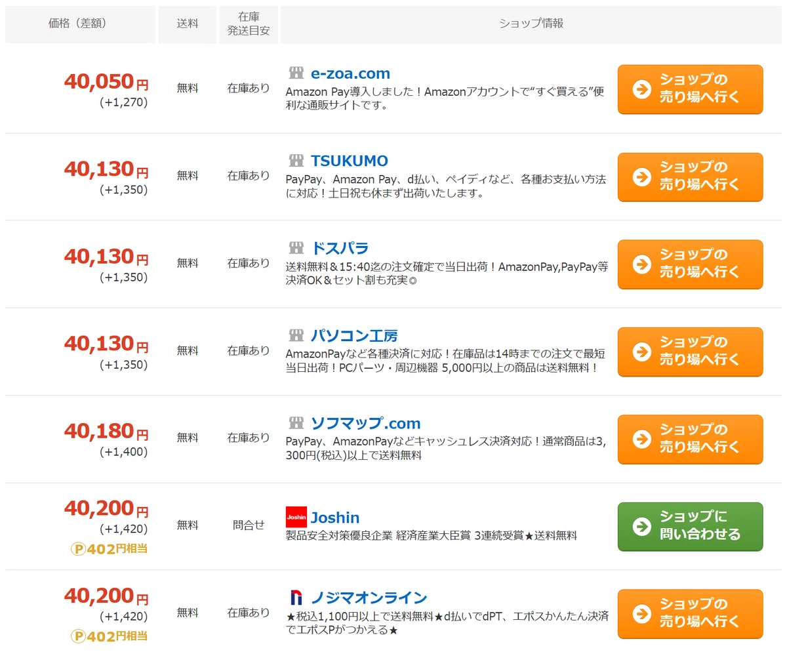Screen dimensions: 787x654
Task: Click ドスパラ's 40,130円 price
Action: (x=106, y=256)
